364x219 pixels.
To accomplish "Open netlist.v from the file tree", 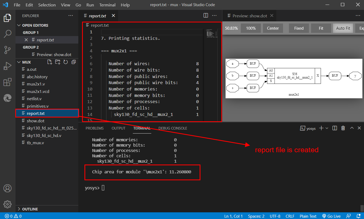I will (x=34, y=99).
